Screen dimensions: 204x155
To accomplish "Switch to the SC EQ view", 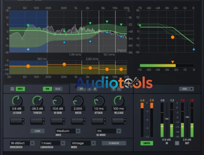I will coord(58,89).
